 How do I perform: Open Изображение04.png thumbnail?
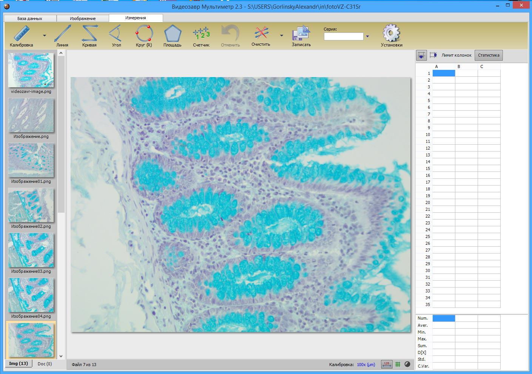point(31,295)
